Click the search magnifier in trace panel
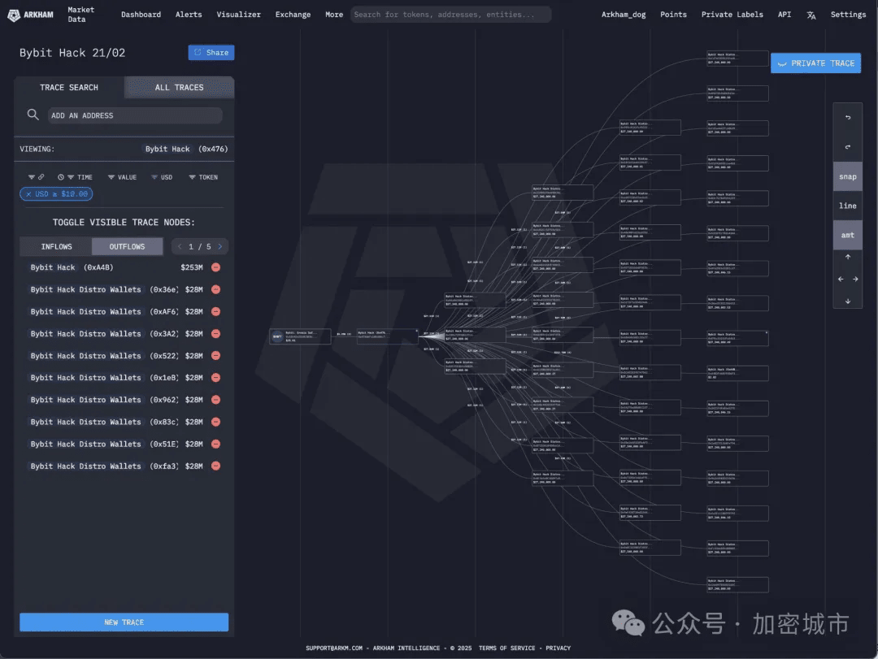 33,115
